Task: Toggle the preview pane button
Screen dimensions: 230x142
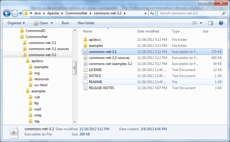Action: [211, 23]
